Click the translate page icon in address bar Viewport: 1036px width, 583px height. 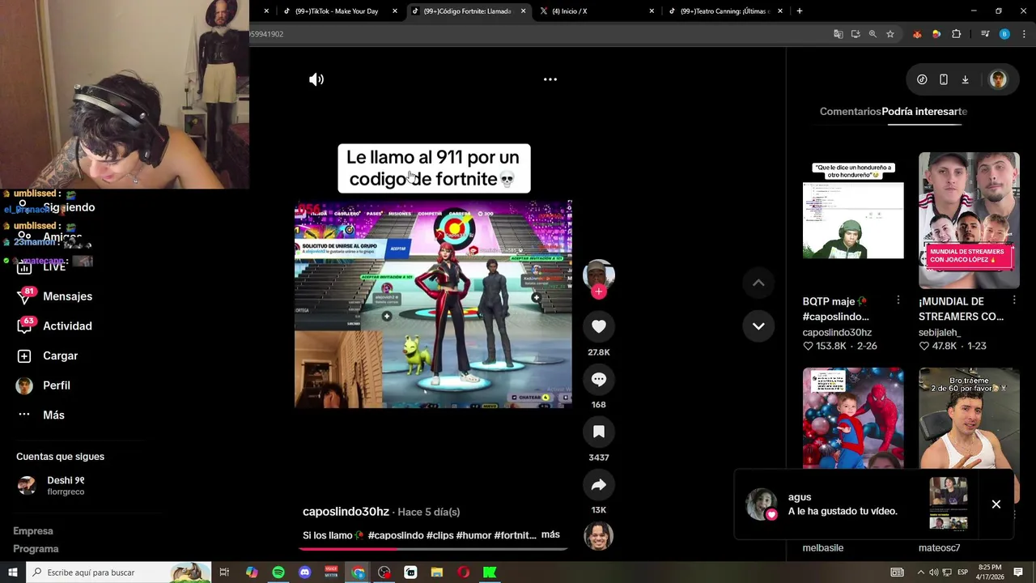[838, 34]
